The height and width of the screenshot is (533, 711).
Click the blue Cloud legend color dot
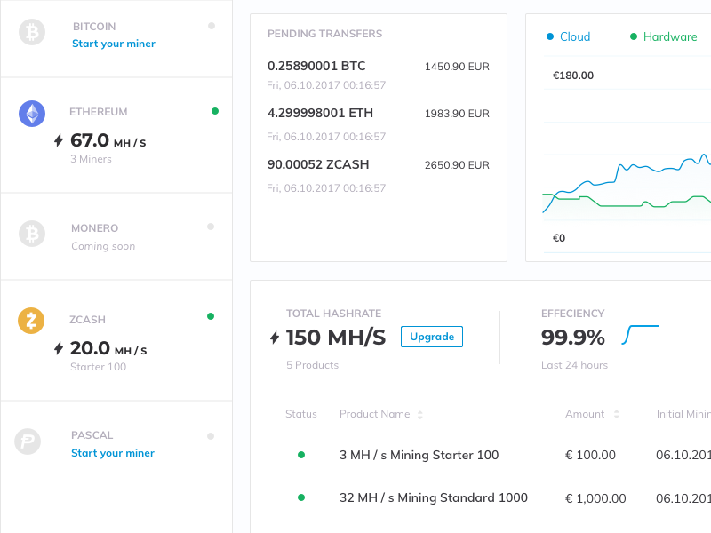(550, 36)
